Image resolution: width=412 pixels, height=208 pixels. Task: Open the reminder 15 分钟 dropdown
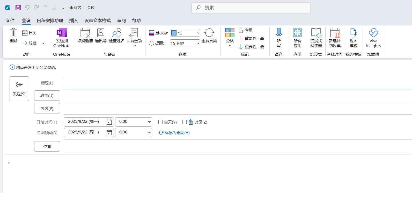click(198, 43)
